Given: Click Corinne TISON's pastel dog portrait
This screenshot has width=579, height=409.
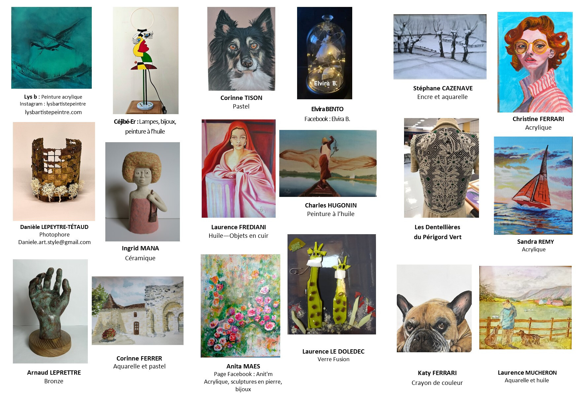Looking at the screenshot, I should 241,49.
